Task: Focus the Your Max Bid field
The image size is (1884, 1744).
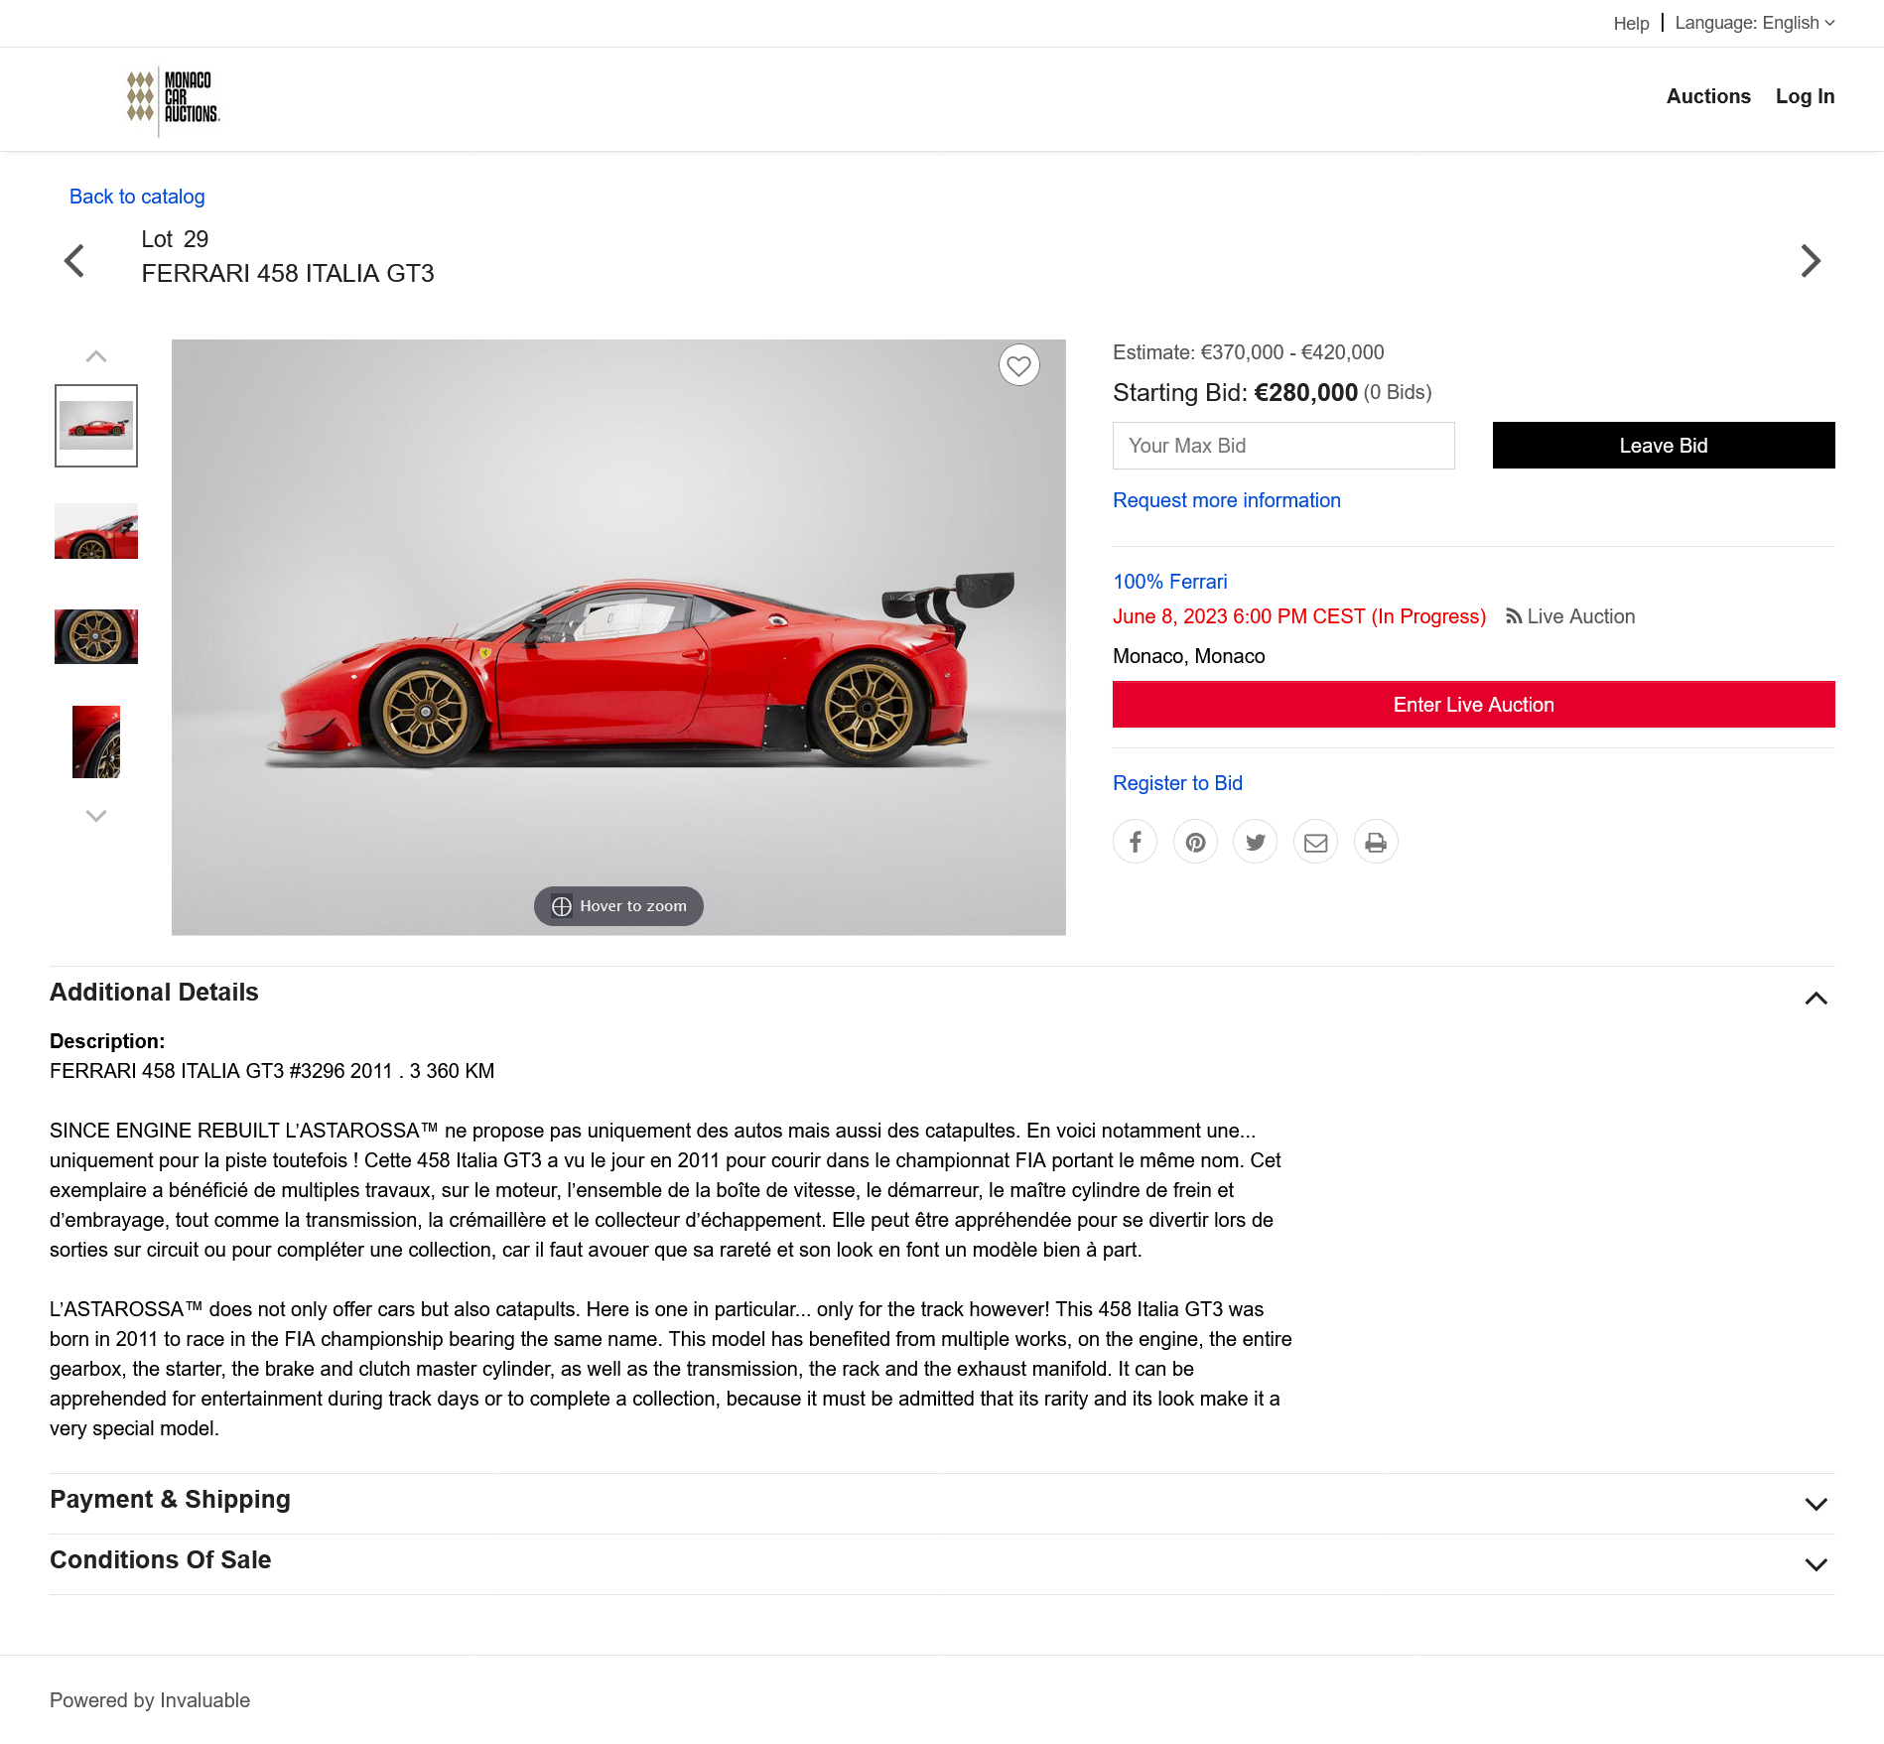Action: coord(1283,446)
